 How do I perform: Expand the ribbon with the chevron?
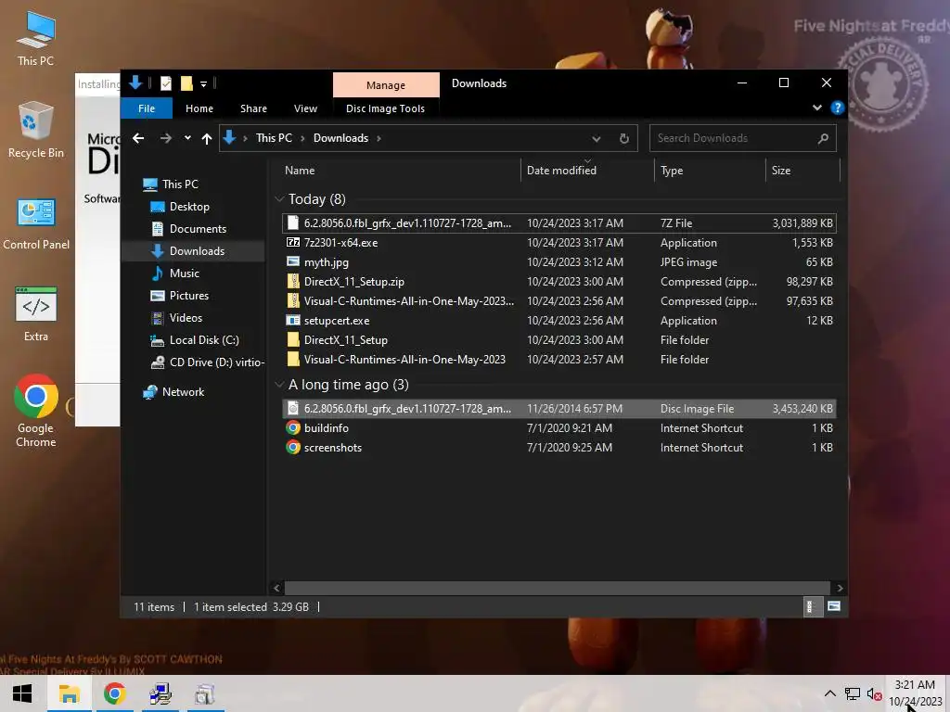(817, 108)
